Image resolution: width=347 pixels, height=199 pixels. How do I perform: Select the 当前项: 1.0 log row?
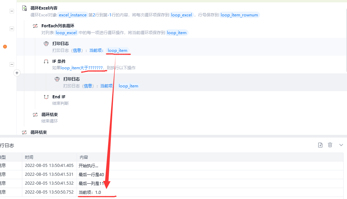171,192
